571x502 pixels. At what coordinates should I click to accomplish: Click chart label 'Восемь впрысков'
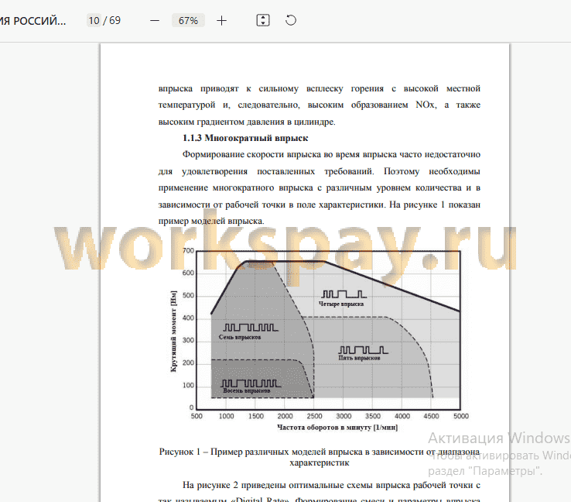point(247,390)
